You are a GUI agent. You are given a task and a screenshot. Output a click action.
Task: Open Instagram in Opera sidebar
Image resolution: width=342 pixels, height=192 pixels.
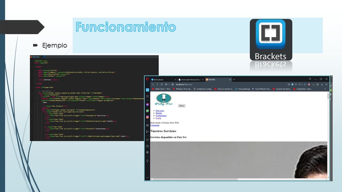[147, 117]
